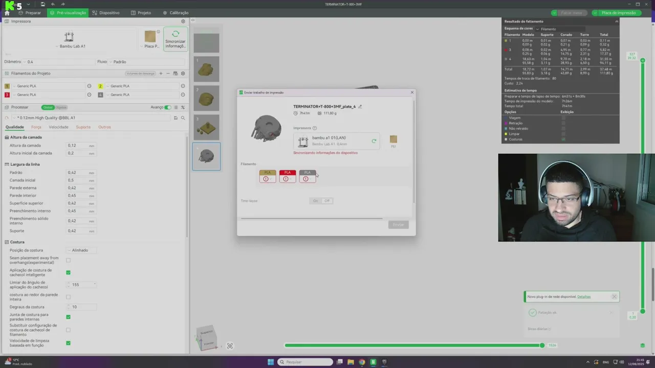Toggle Junta de costura para paredes internas
Viewport: 655px width, 368px height.
[68, 317]
